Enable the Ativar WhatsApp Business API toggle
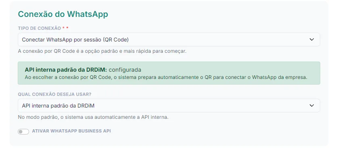338x149 pixels. point(23,132)
